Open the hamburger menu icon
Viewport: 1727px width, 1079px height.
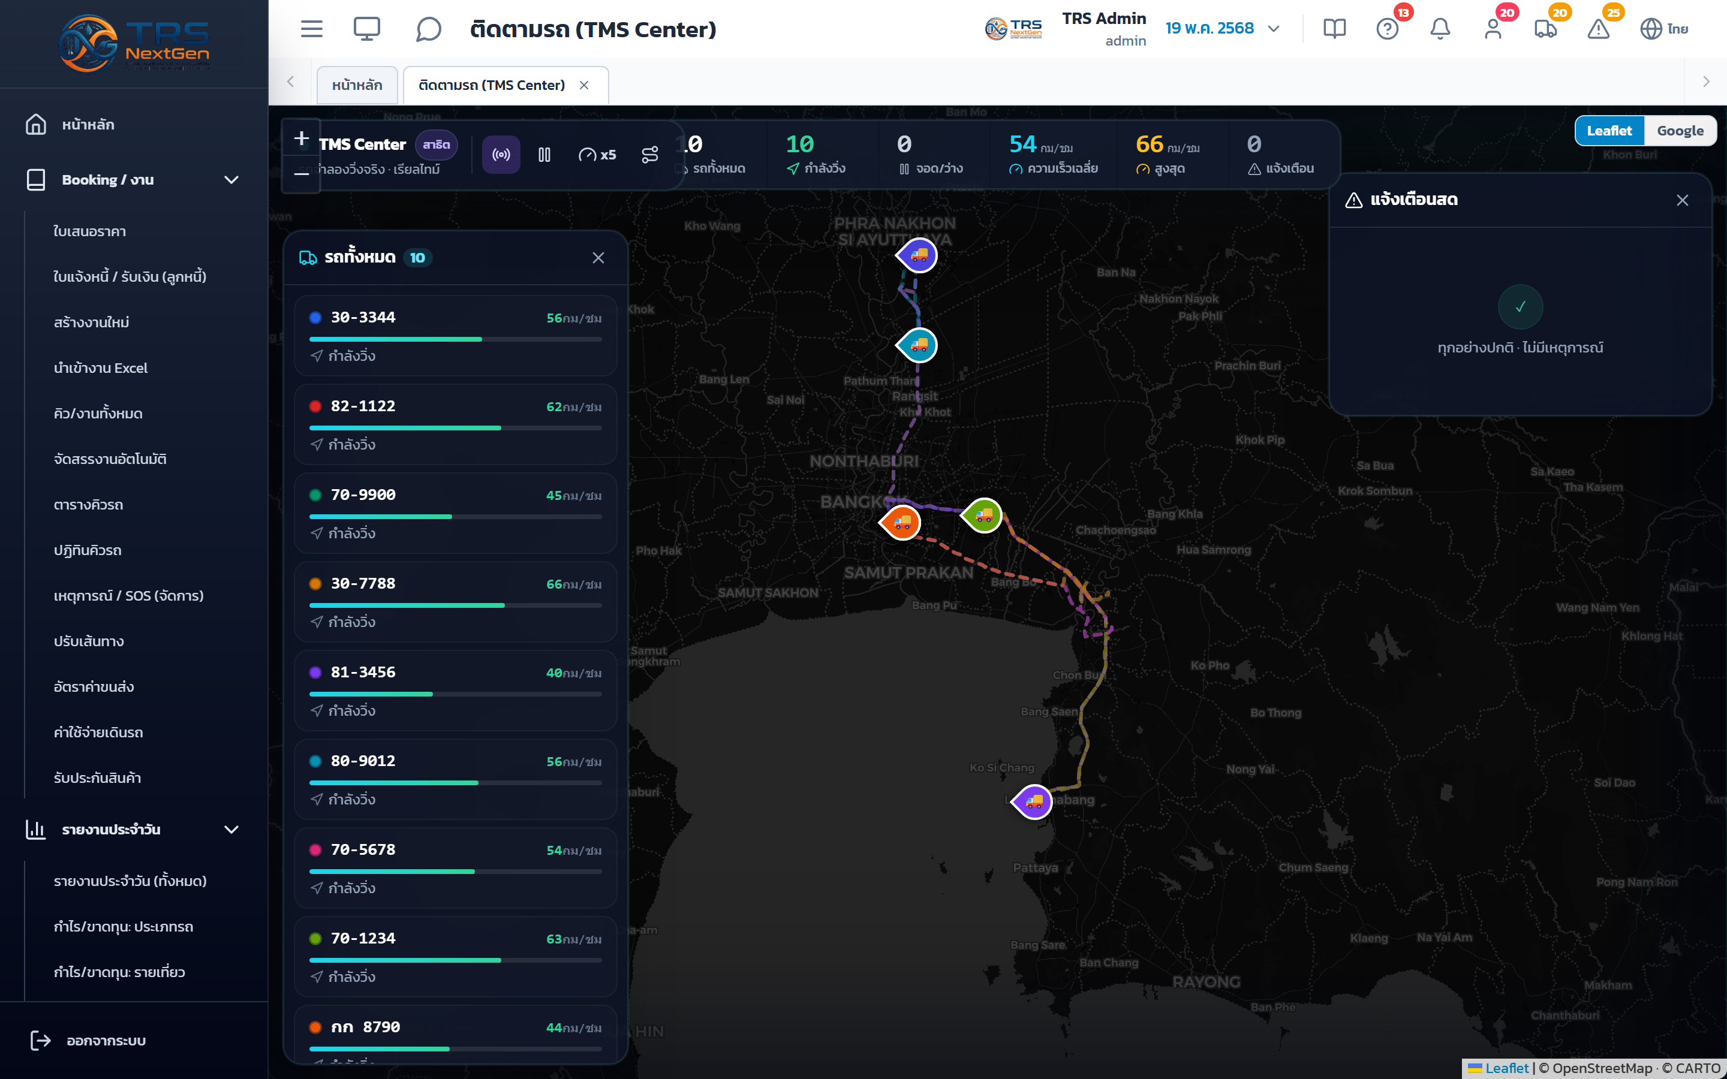(311, 29)
